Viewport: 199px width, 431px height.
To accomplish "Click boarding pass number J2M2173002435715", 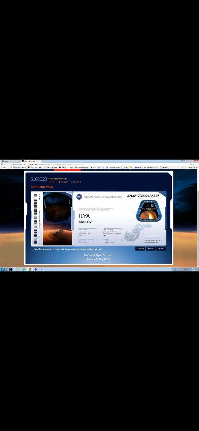I will pyautogui.click(x=143, y=196).
